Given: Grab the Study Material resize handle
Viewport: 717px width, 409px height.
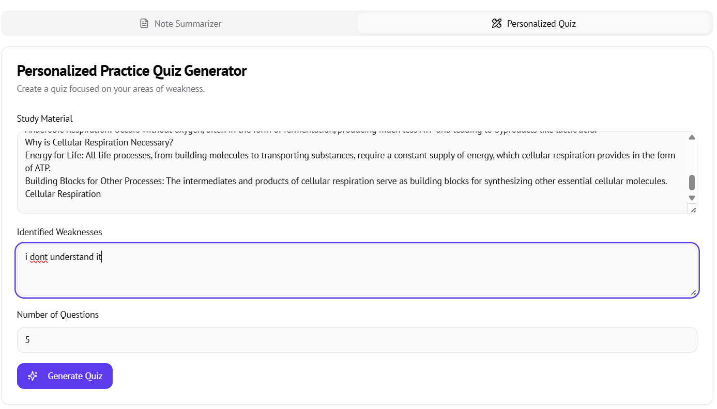Looking at the screenshot, I should pos(693,209).
